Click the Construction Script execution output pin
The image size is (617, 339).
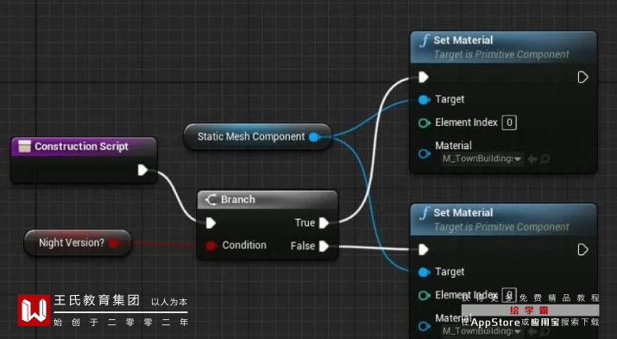click(142, 170)
